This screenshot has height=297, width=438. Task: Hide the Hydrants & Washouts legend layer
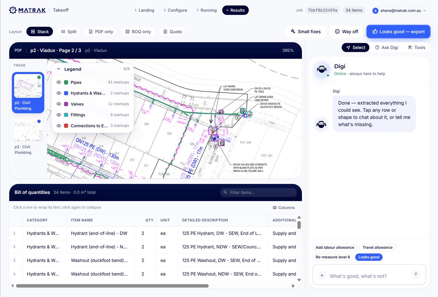(x=59, y=93)
